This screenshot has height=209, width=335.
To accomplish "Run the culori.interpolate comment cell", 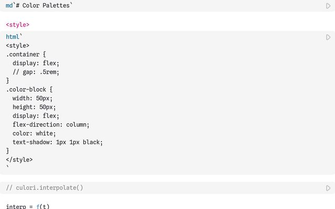I will pos(328,188).
